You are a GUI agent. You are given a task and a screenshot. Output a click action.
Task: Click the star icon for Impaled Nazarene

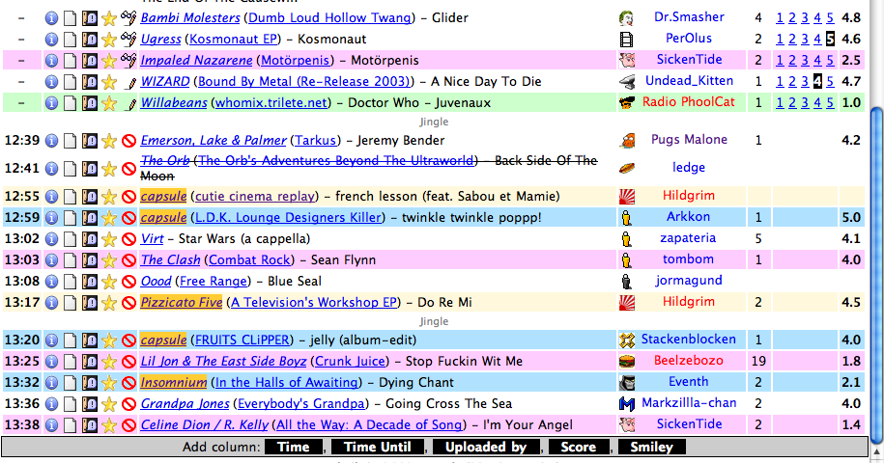(x=109, y=61)
